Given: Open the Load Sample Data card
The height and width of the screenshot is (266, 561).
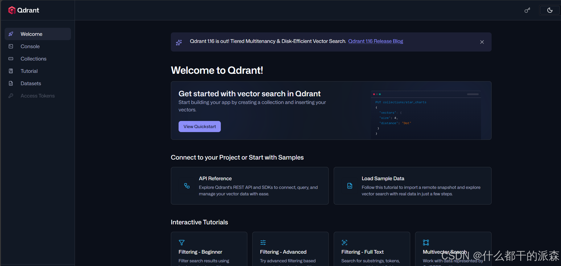Looking at the screenshot, I should 413,186.
